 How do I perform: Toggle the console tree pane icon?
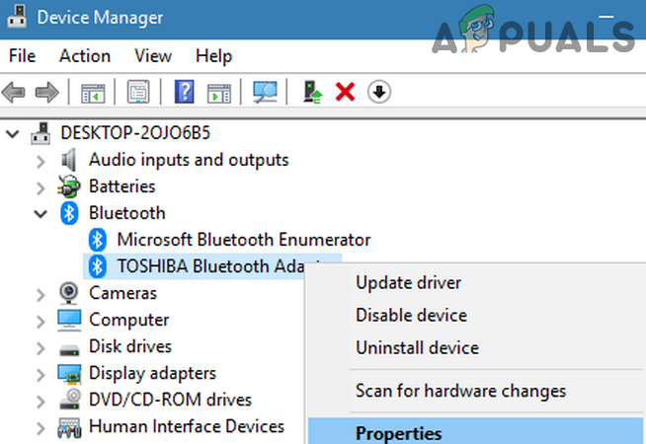coord(93,93)
